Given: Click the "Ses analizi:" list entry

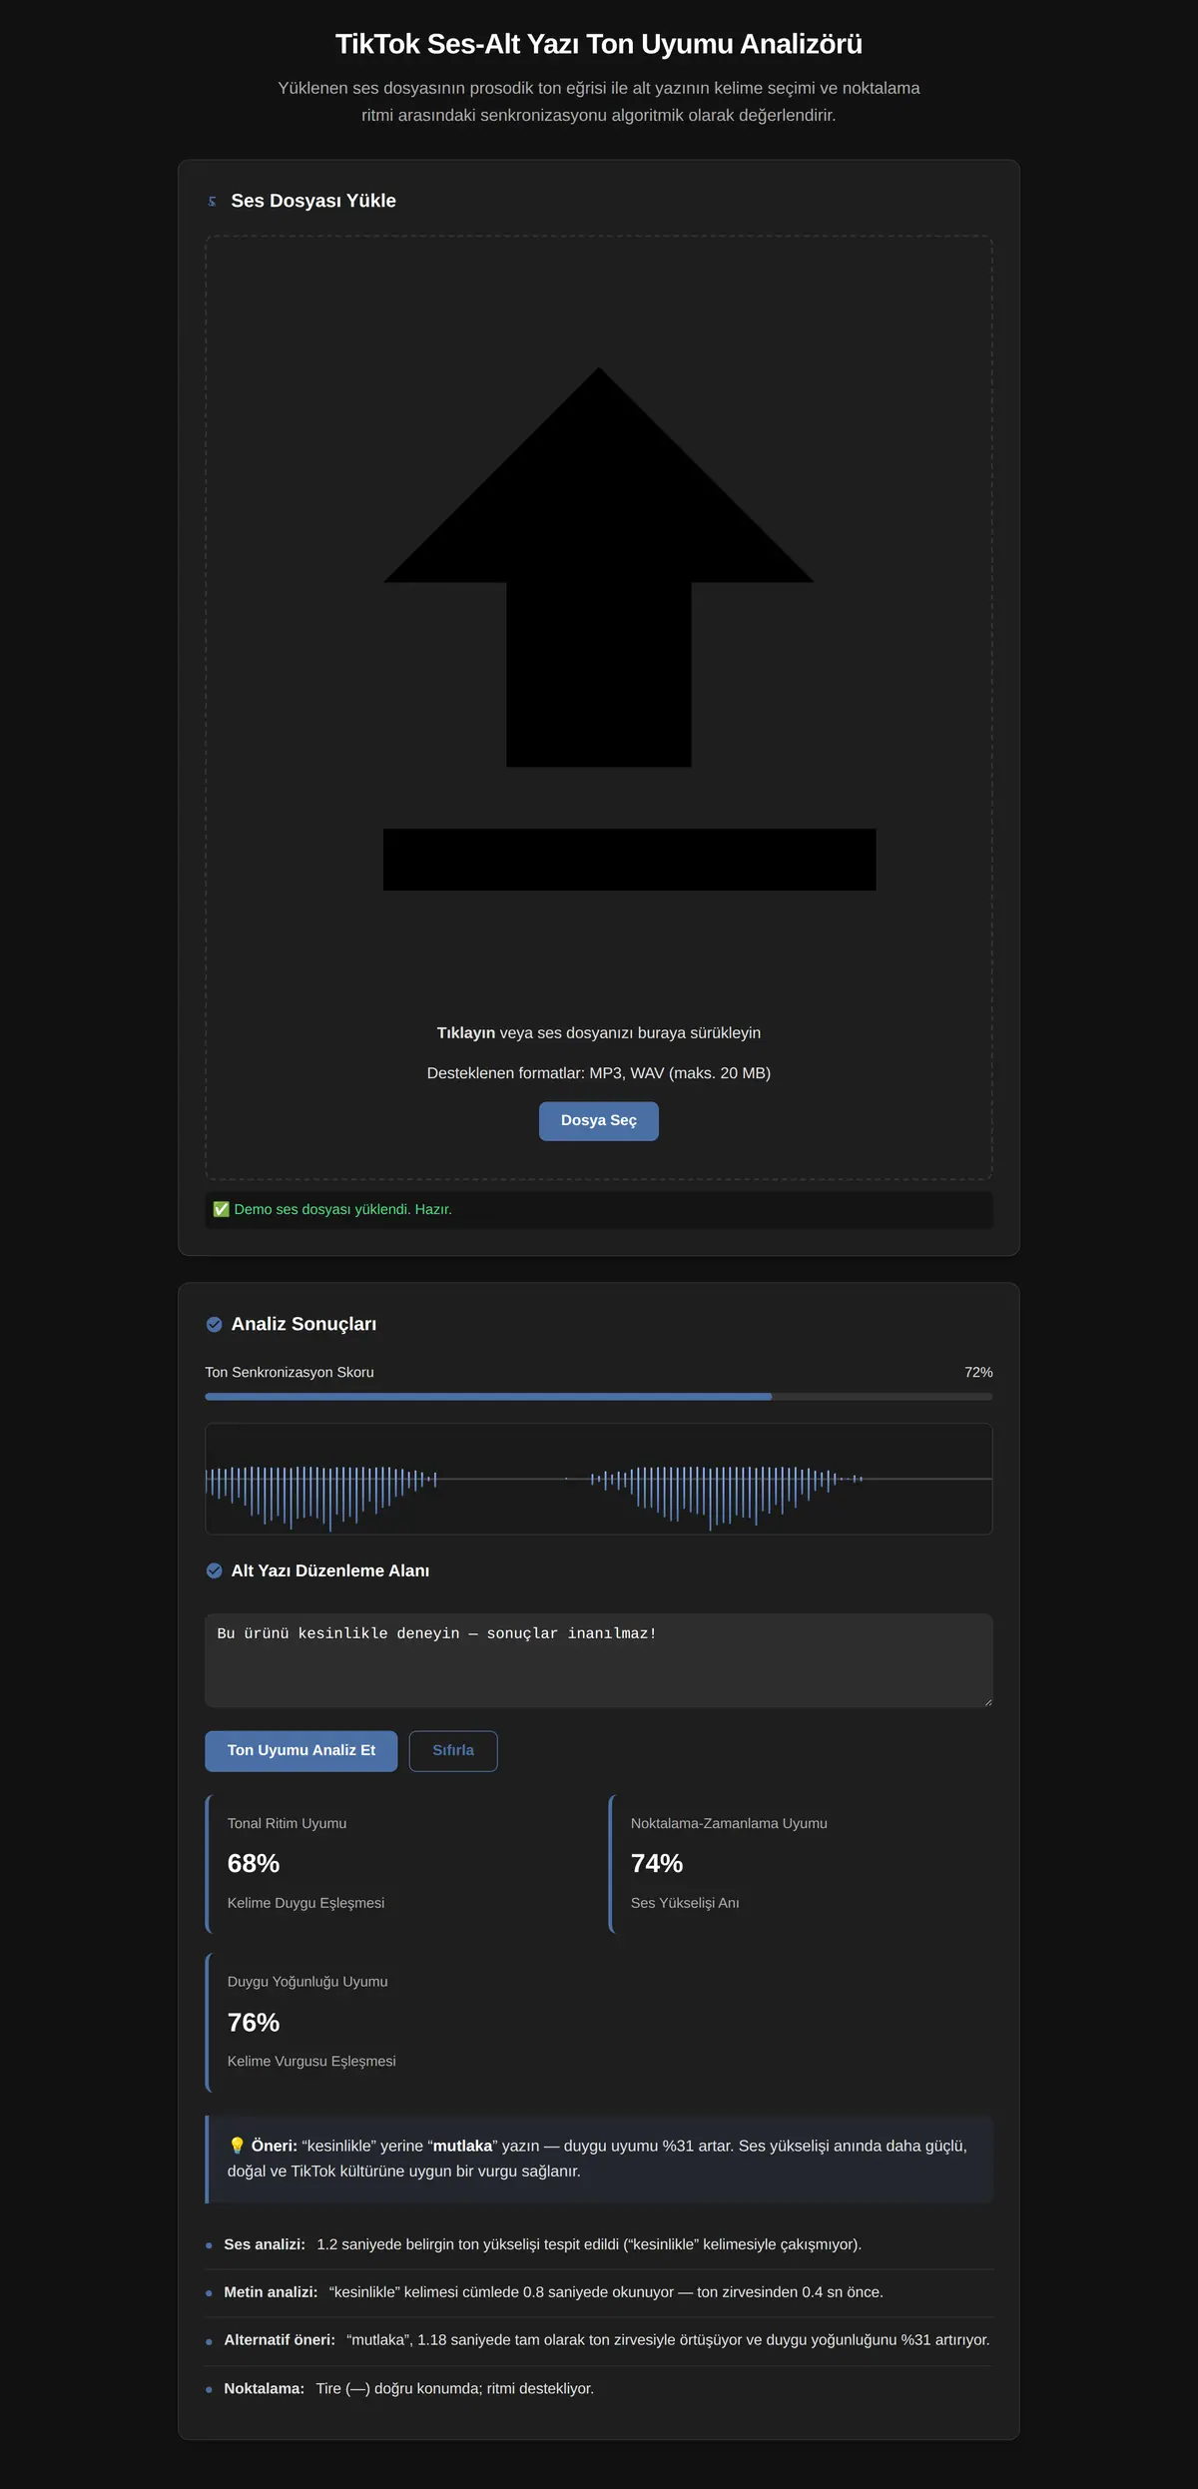Looking at the screenshot, I should [599, 2244].
